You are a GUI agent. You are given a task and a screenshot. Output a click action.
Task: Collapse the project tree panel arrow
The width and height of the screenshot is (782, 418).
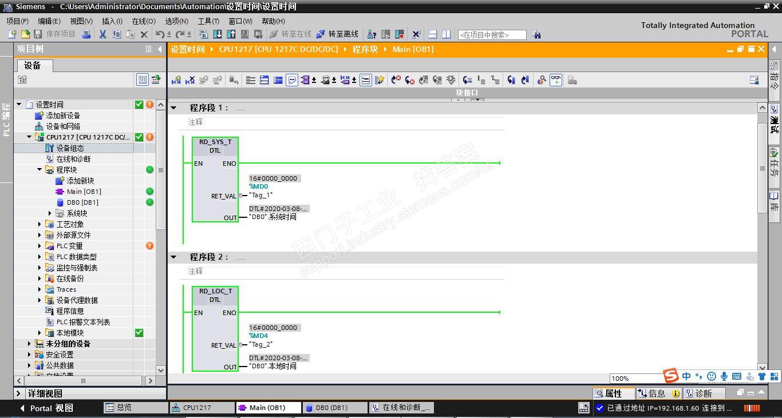coord(160,49)
